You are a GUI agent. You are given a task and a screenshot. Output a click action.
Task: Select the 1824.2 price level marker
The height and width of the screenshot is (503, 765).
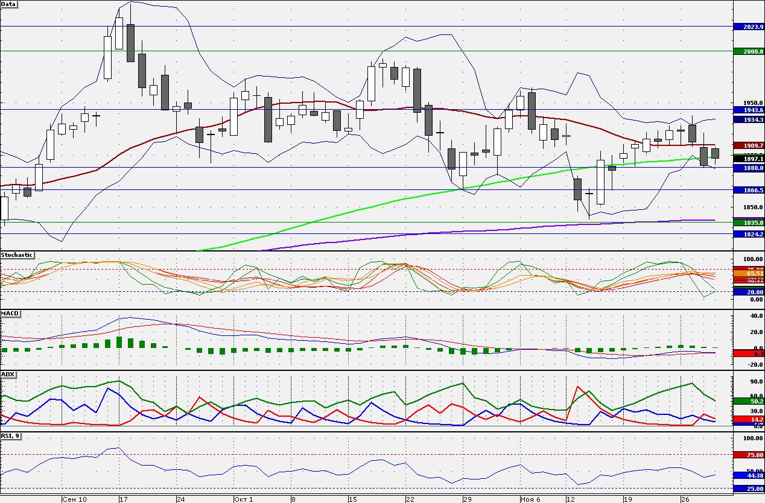(x=749, y=234)
